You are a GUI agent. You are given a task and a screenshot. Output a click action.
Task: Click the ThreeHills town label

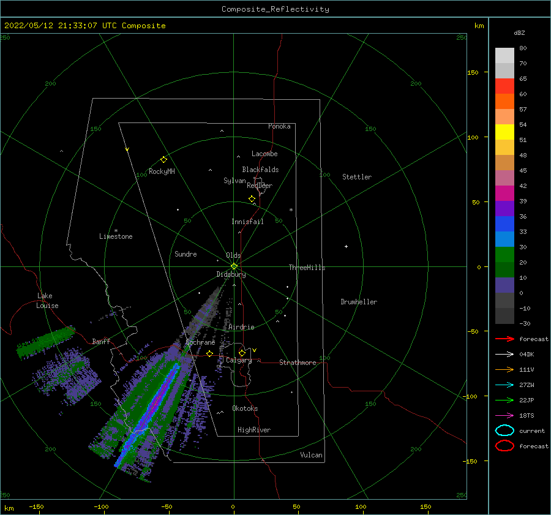pyautogui.click(x=307, y=268)
